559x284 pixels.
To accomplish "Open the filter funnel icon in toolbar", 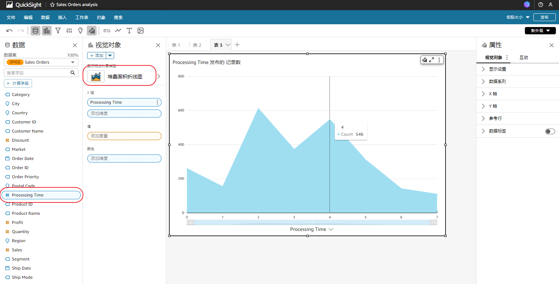I will click(x=58, y=31).
